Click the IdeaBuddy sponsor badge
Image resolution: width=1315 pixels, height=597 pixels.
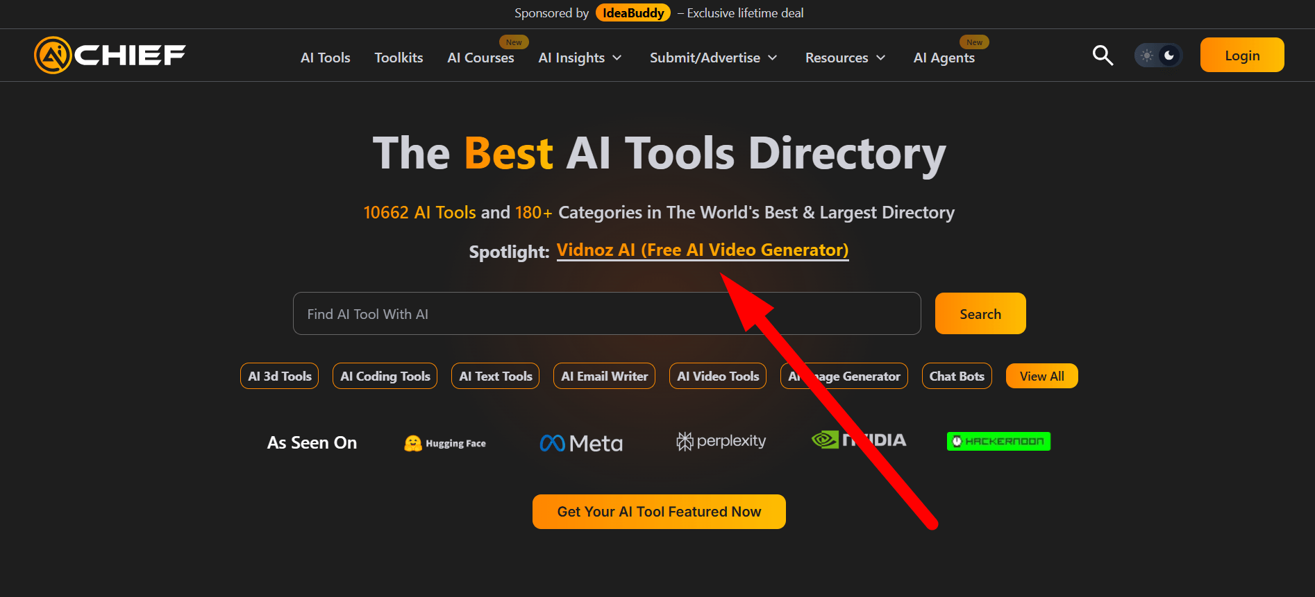point(633,13)
